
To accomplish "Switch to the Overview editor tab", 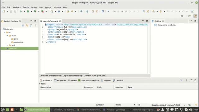I will pyautogui.click(x=44, y=76).
